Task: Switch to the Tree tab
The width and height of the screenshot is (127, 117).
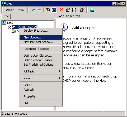Action: [6, 16]
